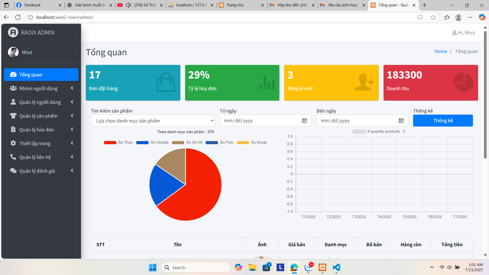
Task: Click user profile icon beside Hi, Nhut
Action: (454, 33)
